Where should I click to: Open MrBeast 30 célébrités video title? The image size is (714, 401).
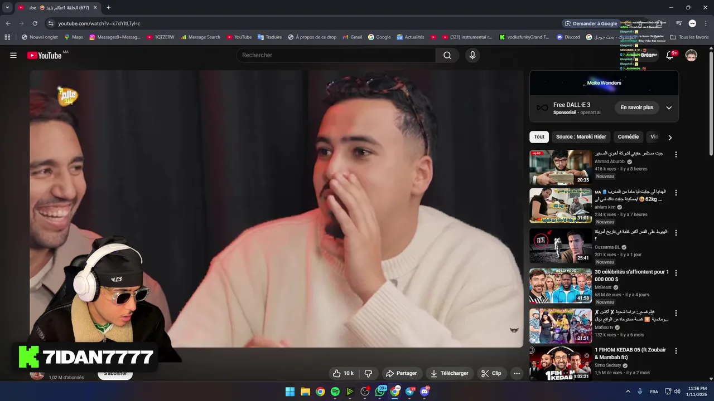coord(631,275)
